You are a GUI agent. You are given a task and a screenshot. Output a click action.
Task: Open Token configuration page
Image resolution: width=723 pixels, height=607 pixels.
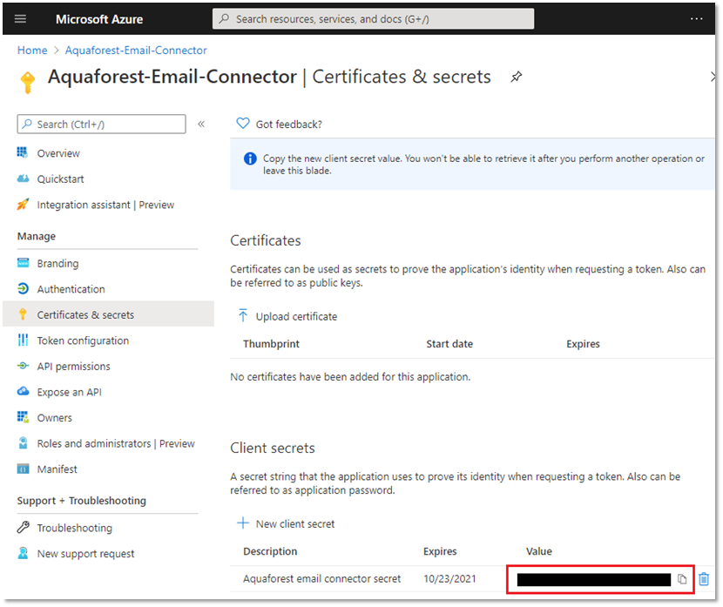[83, 341]
